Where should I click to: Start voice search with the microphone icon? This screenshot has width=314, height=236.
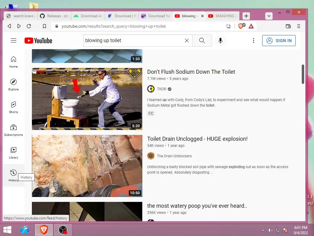(x=220, y=41)
